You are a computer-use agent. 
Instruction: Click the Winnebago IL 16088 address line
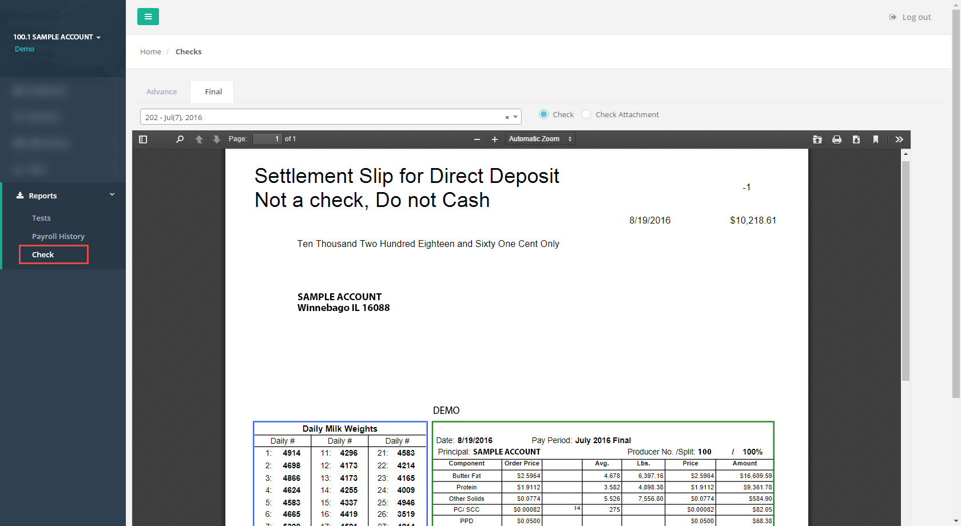(343, 308)
